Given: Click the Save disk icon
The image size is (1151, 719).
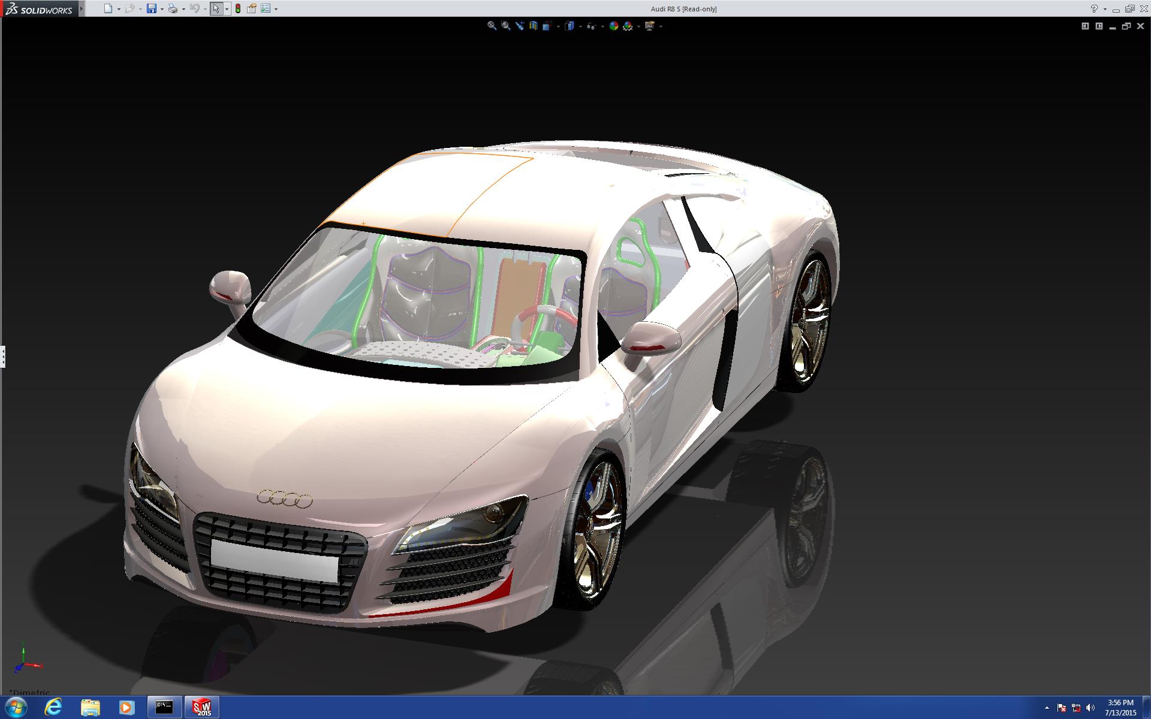Looking at the screenshot, I should [x=152, y=9].
